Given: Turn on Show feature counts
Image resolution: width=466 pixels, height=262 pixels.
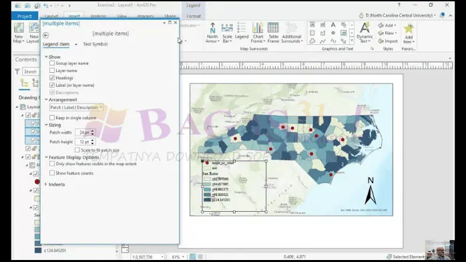Looking at the screenshot, I should coord(52,173).
